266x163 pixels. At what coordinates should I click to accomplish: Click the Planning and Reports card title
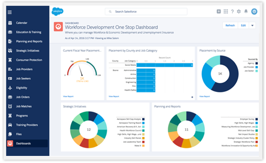point(167,106)
